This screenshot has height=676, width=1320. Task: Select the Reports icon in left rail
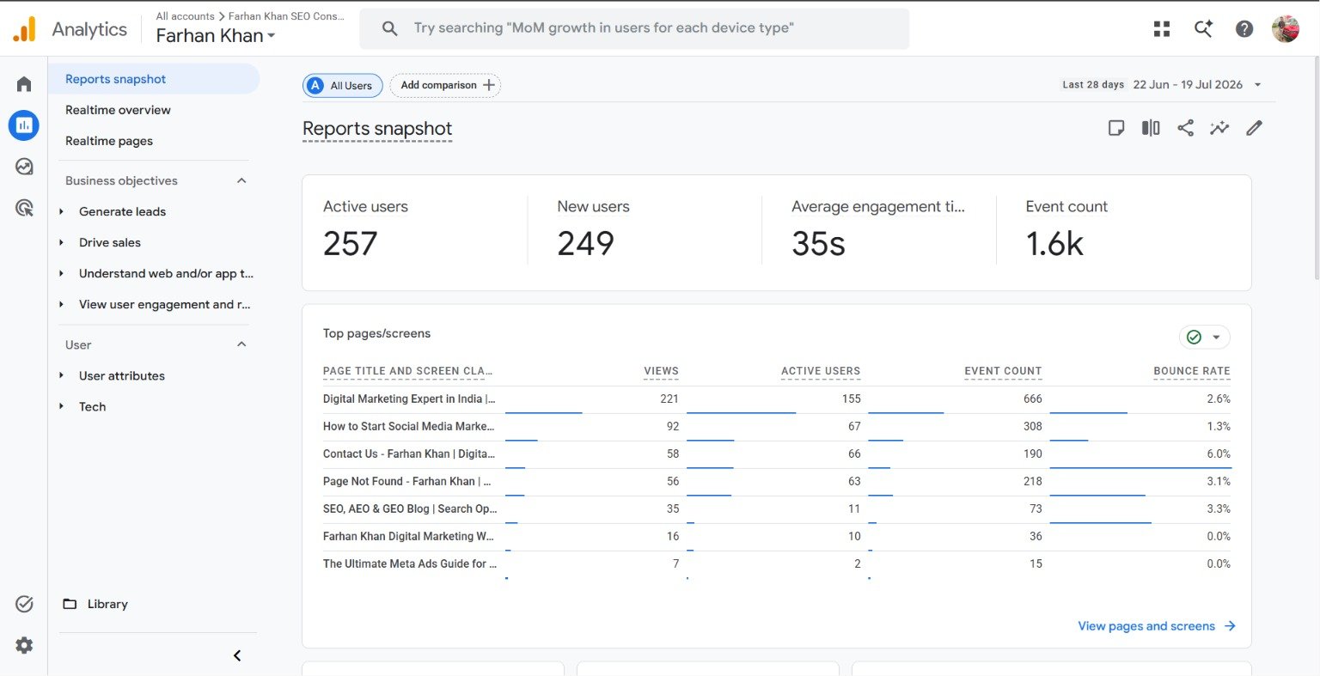pos(24,125)
